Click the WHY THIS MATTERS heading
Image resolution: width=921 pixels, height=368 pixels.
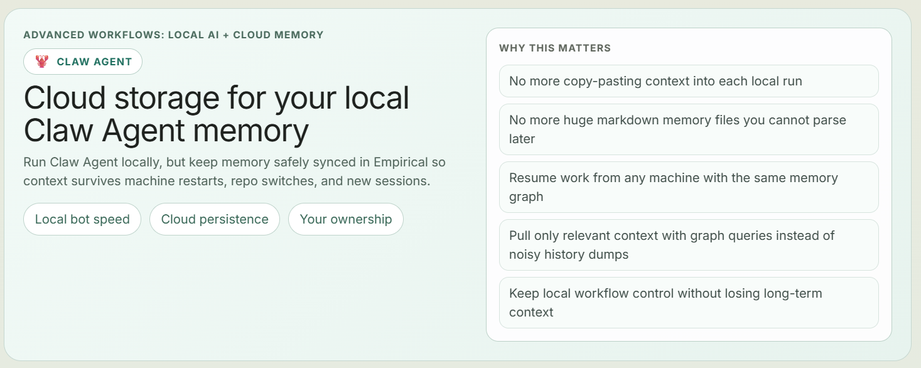pyautogui.click(x=555, y=48)
